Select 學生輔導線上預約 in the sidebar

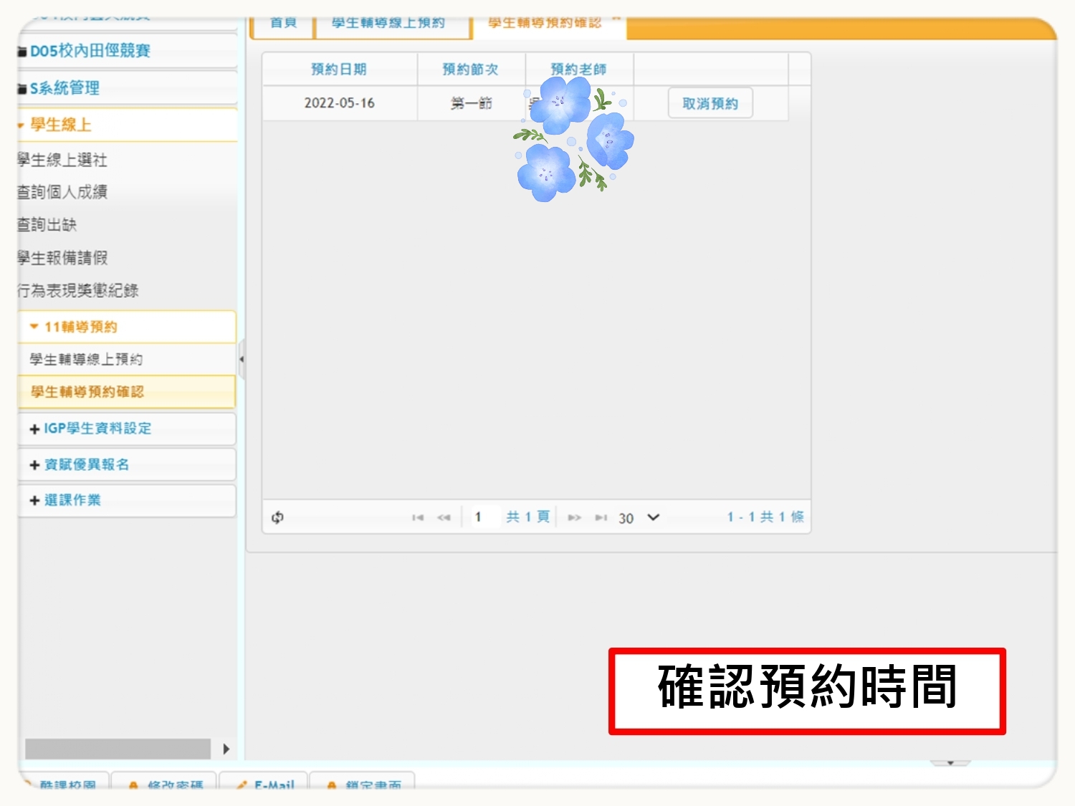tap(86, 359)
